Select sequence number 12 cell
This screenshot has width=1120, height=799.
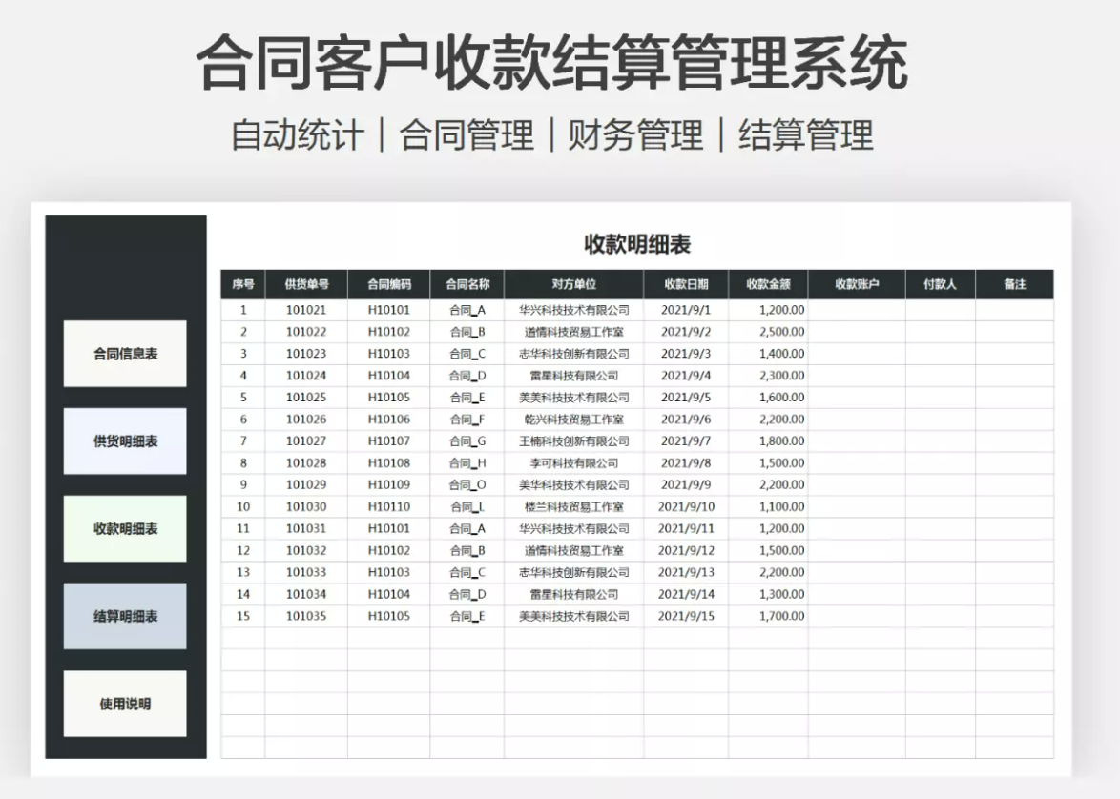coord(243,550)
